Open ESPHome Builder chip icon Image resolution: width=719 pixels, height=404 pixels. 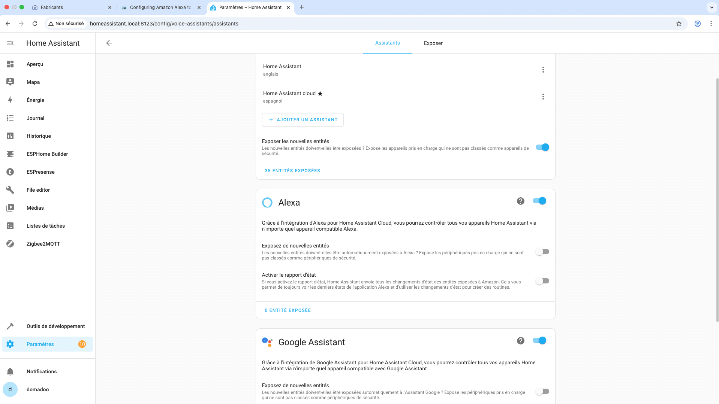pos(10,154)
